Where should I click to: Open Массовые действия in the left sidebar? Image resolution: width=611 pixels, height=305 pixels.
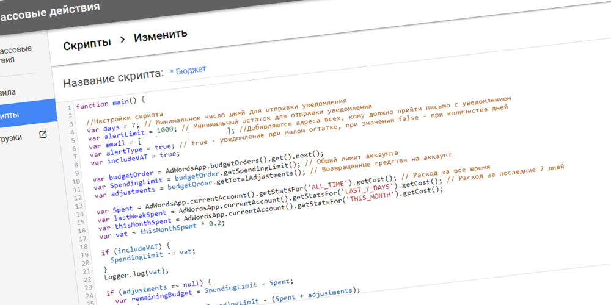click(15, 54)
